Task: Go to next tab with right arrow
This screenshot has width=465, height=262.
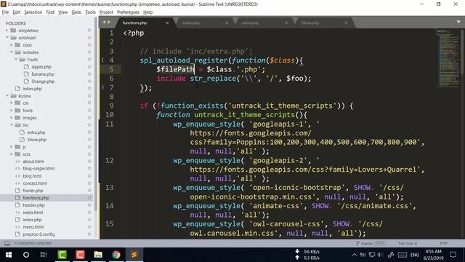Action: 109,22
